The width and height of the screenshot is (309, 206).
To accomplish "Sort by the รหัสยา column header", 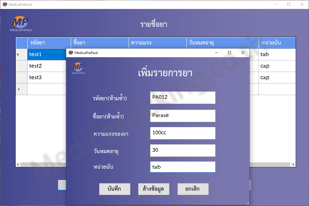I will click(49, 43).
